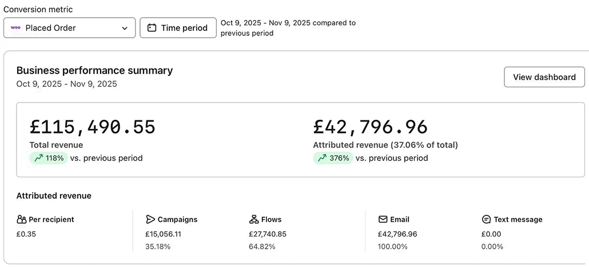This screenshot has width=589, height=267.
Task: Click the Email envelope icon
Action: 383,219
